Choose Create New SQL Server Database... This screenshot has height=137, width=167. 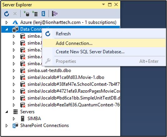[104, 52]
